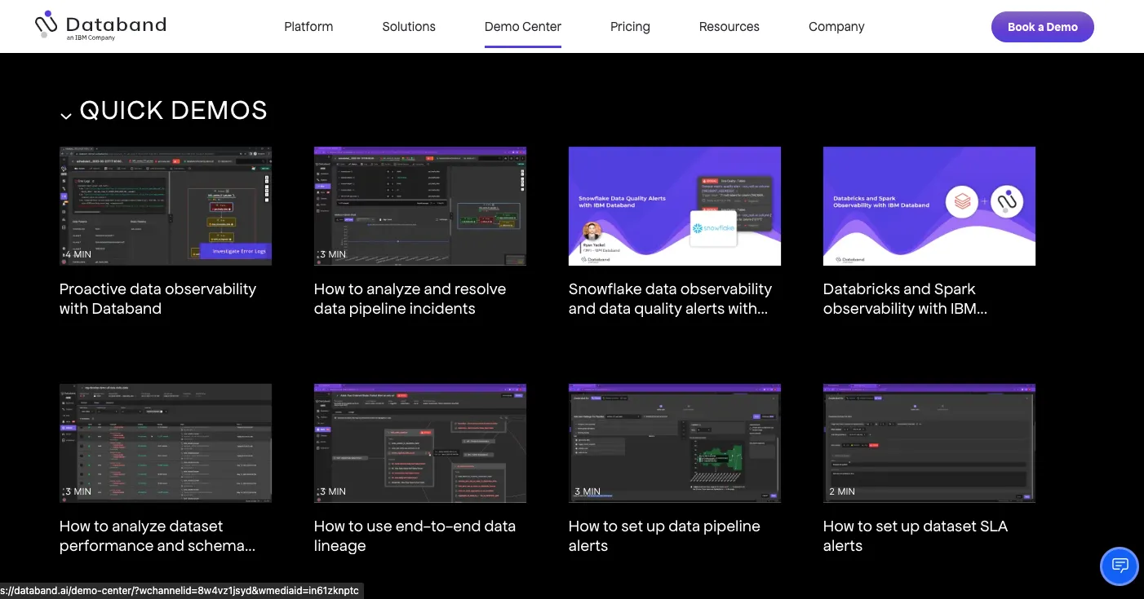Open the Snowflake Data Quality Alerts thumbnail
The image size is (1144, 599).
tap(675, 206)
